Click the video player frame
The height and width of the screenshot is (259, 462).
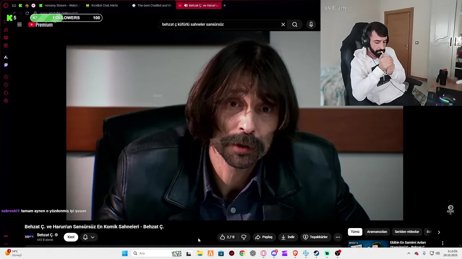pos(235,126)
